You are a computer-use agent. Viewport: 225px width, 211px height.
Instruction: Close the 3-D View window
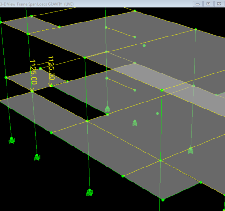[x=219, y=4]
